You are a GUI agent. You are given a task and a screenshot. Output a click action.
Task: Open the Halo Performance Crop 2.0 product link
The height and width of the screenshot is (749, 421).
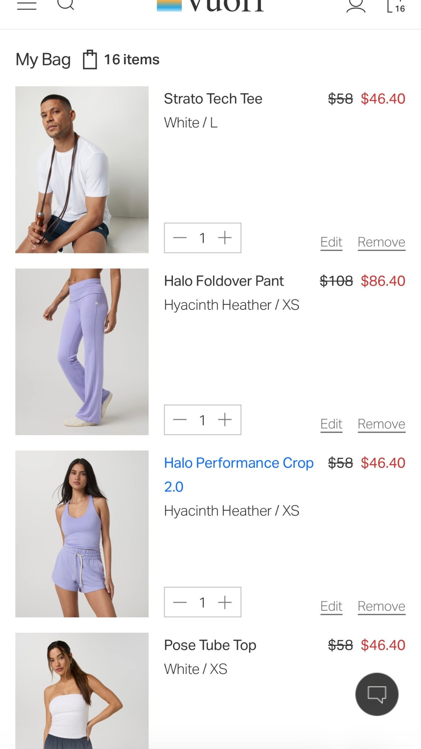[x=239, y=475]
